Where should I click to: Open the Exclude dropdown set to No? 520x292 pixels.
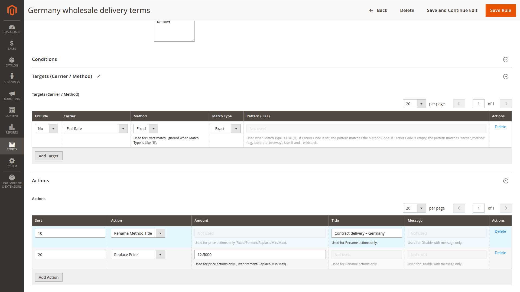[x=46, y=129]
